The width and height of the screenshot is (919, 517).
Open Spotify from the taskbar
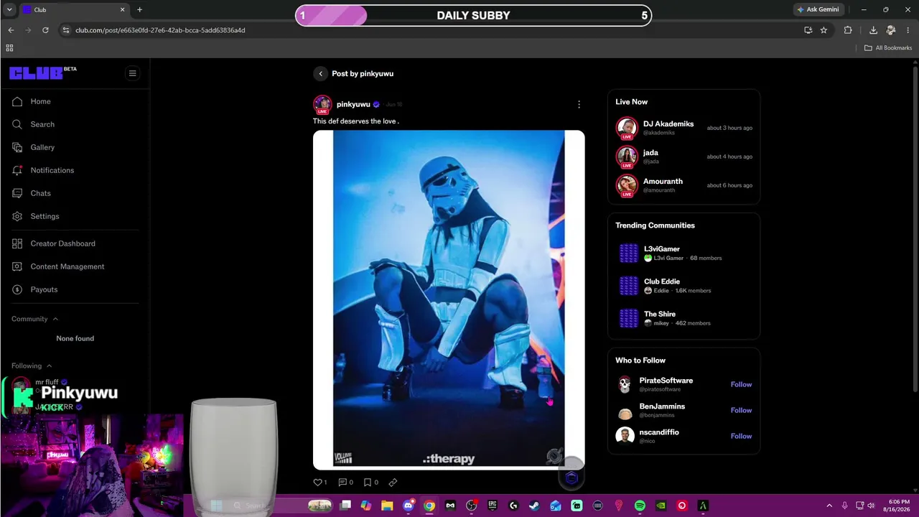(640, 506)
